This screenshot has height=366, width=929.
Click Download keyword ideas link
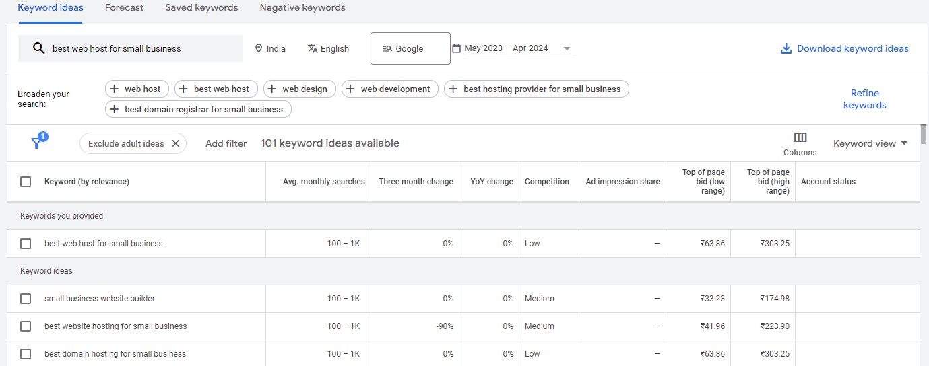pyautogui.click(x=845, y=48)
